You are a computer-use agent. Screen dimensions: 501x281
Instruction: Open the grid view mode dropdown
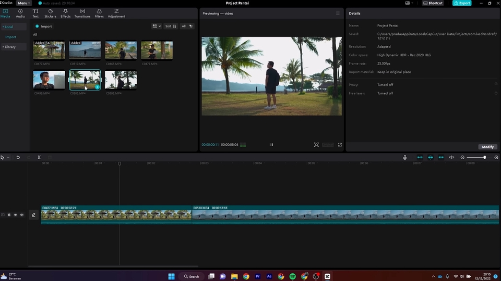(x=156, y=26)
